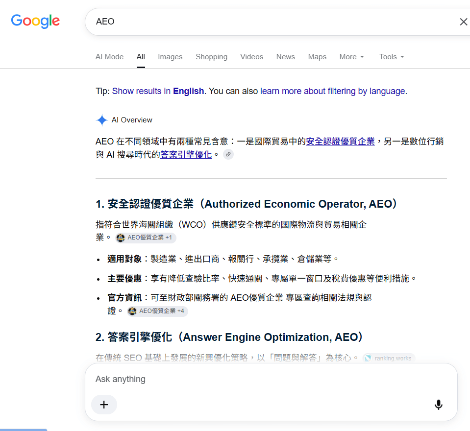Click the AI Overview label text
This screenshot has height=431, width=470.
(x=132, y=120)
